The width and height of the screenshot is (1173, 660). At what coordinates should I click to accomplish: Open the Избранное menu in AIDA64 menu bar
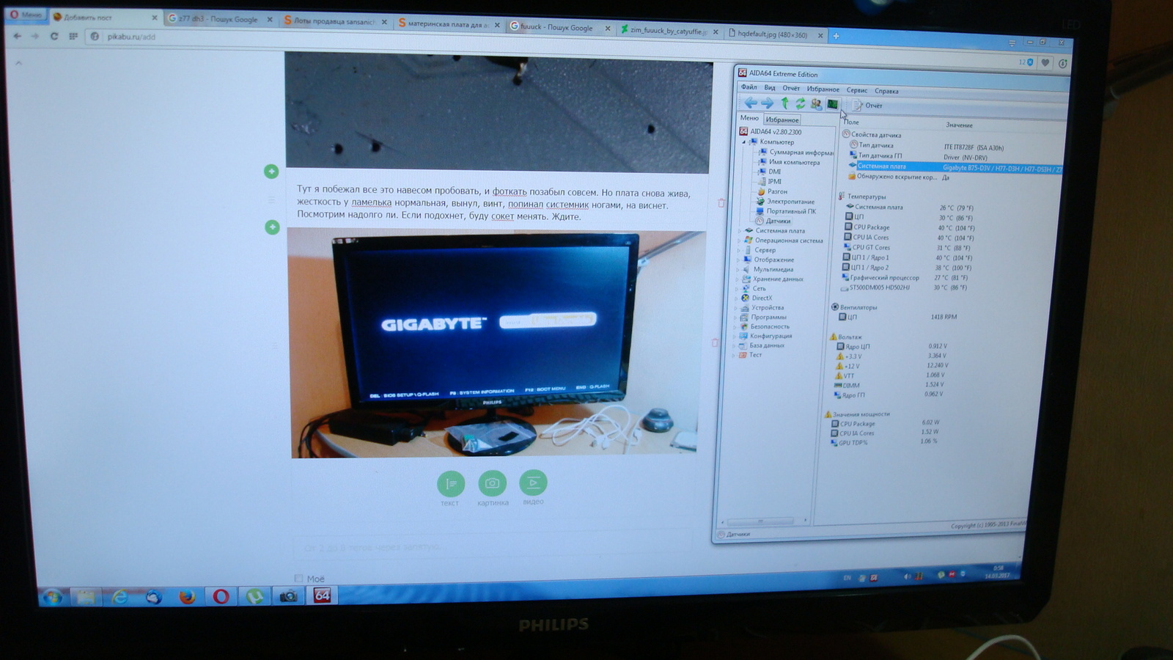point(823,89)
